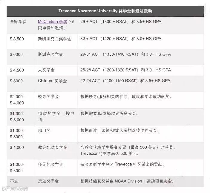Click the 29-31 ACT (1330-1410 RSAT) requirement
The height and width of the screenshot is (193, 210).
coord(126,54)
